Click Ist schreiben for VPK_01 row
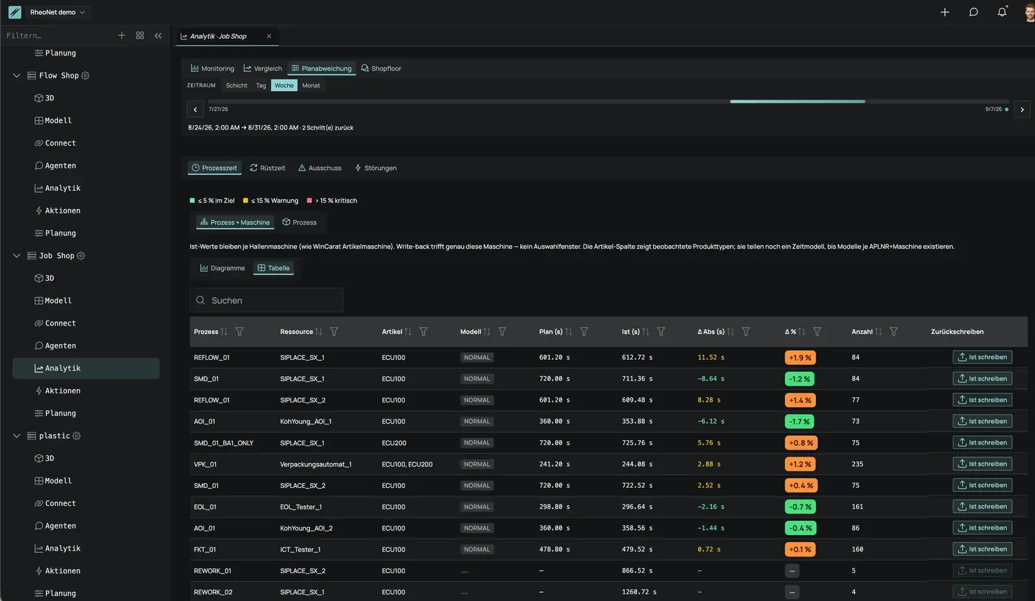Image resolution: width=1035 pixels, height=601 pixels. click(983, 464)
